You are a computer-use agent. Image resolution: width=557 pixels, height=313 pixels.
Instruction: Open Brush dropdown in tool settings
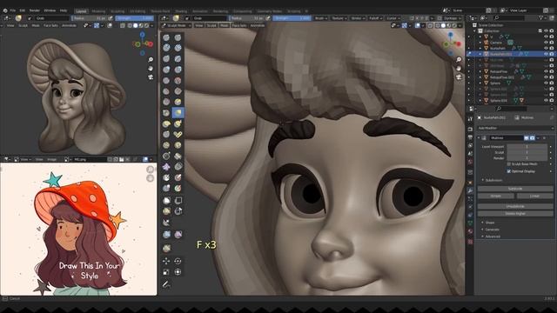point(321,18)
